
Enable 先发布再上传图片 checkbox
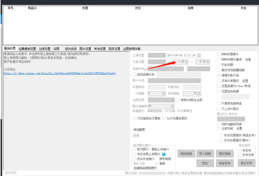click(x=134, y=154)
